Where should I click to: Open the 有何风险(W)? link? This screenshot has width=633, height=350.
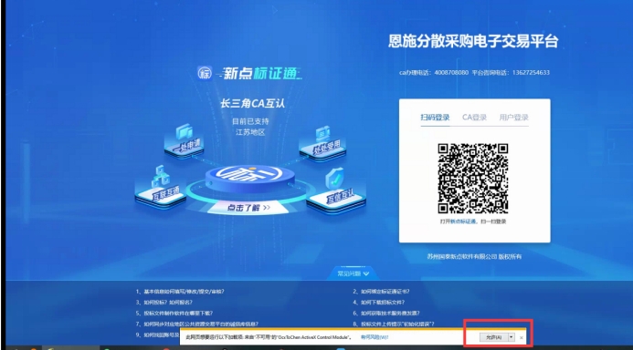[x=375, y=337]
